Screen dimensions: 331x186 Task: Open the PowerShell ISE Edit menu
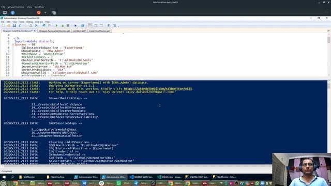pos(8,22)
